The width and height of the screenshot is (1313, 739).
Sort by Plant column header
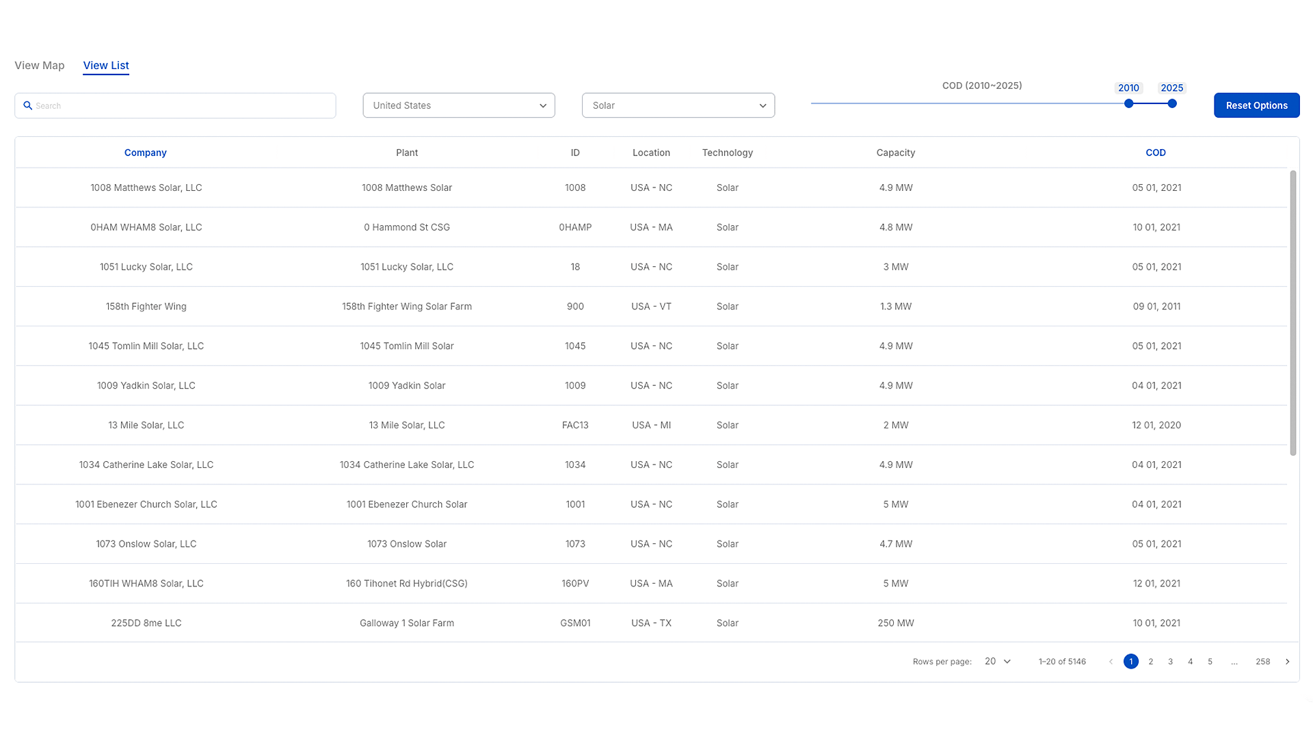pos(406,152)
